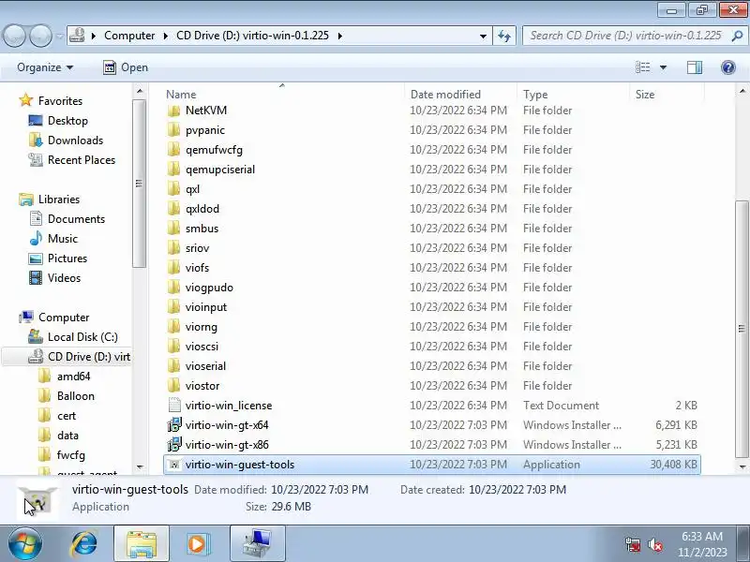This screenshot has width=750, height=562.
Task: Click the clock showing 6:33 AM
Action: pos(701,536)
